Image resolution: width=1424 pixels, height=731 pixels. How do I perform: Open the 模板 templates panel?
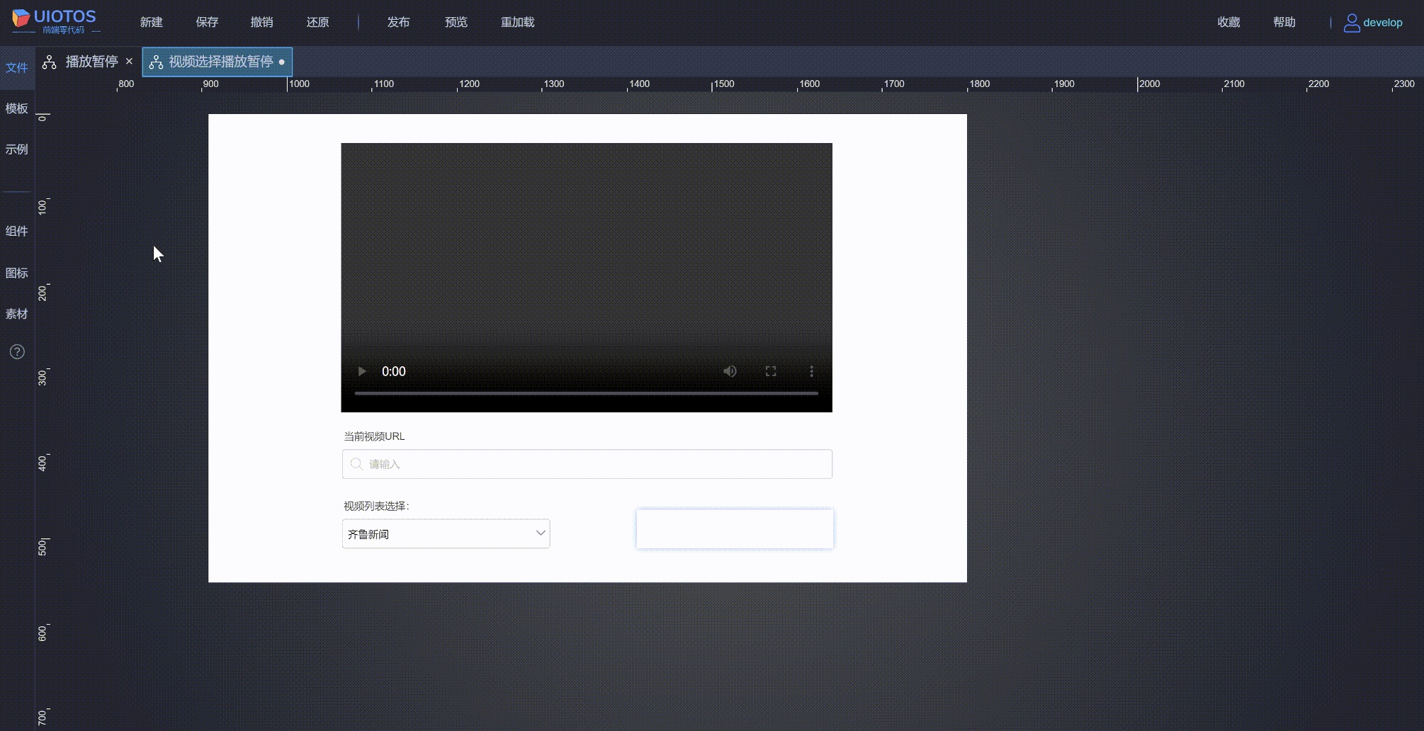[x=17, y=108]
